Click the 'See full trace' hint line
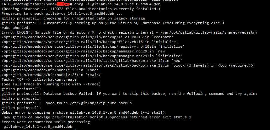 pyautogui.click(x=51, y=84)
